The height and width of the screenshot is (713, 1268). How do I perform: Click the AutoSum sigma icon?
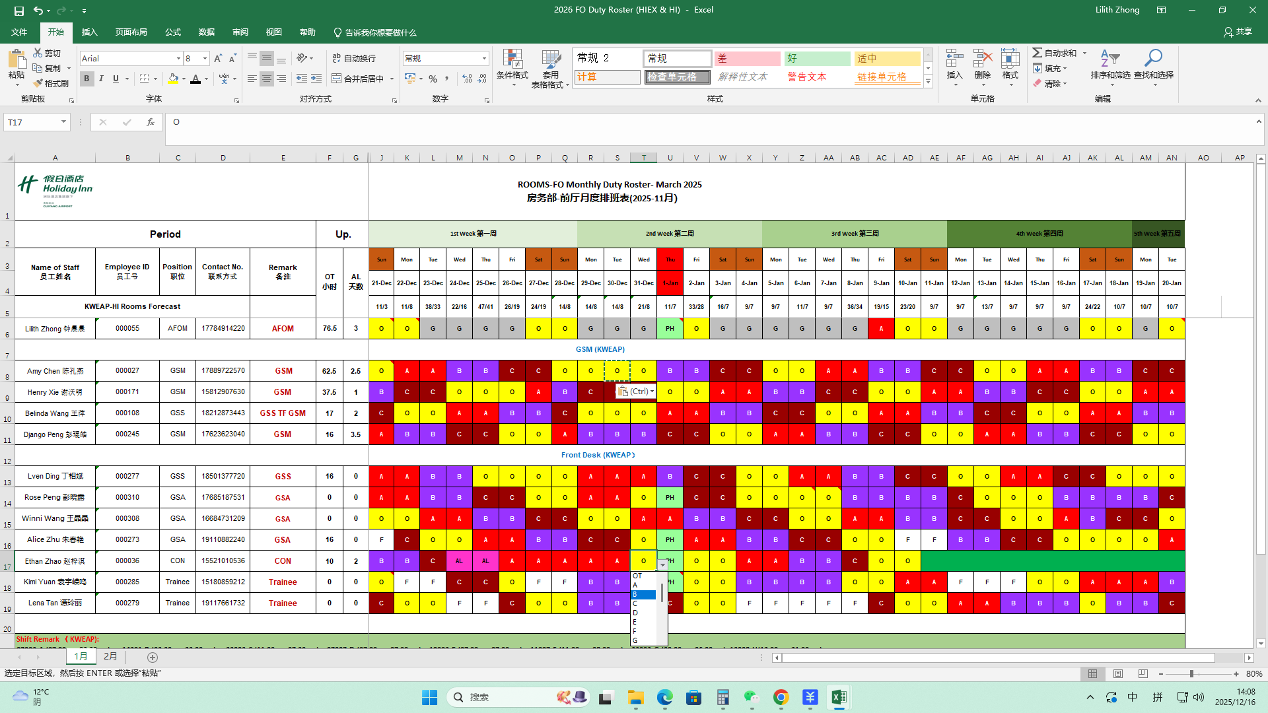pos(1038,53)
